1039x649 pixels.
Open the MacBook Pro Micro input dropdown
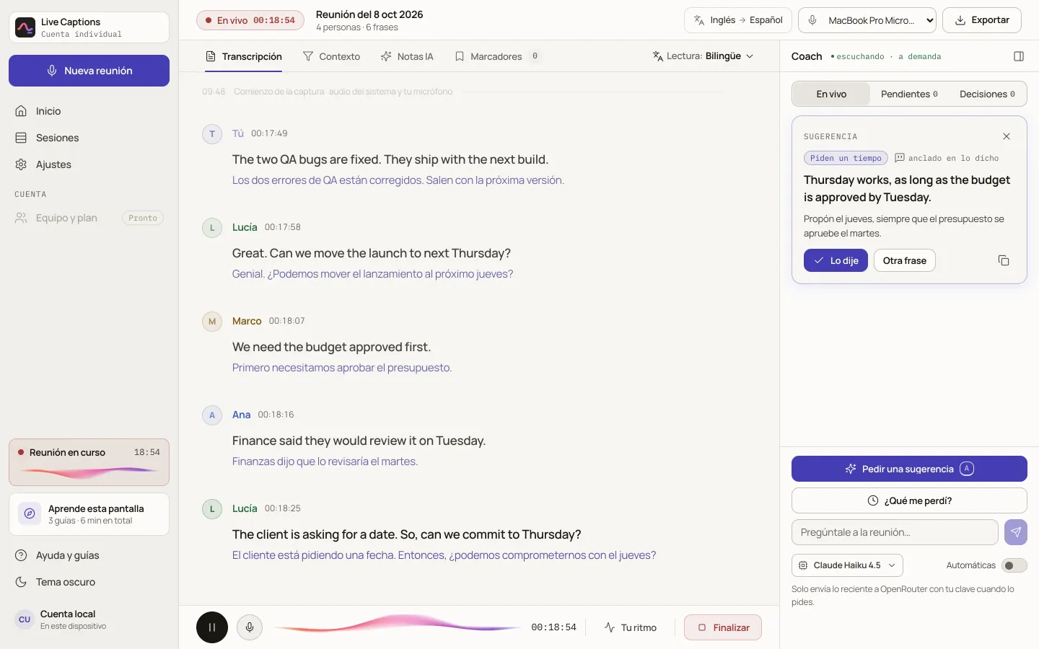click(867, 20)
